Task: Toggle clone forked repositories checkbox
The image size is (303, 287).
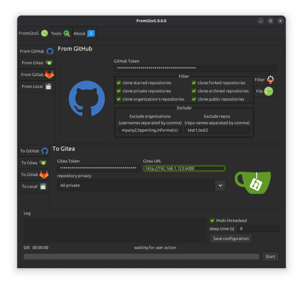Action: [x=194, y=83]
